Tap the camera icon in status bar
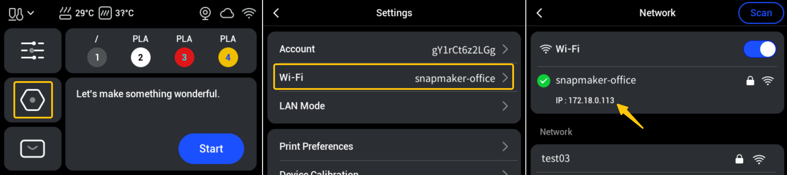 point(205,13)
